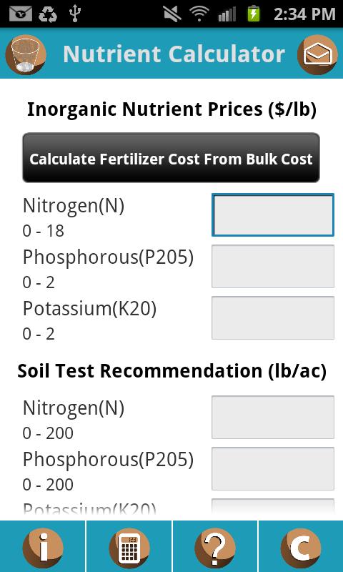Tap the USB connection status icon

[75, 14]
